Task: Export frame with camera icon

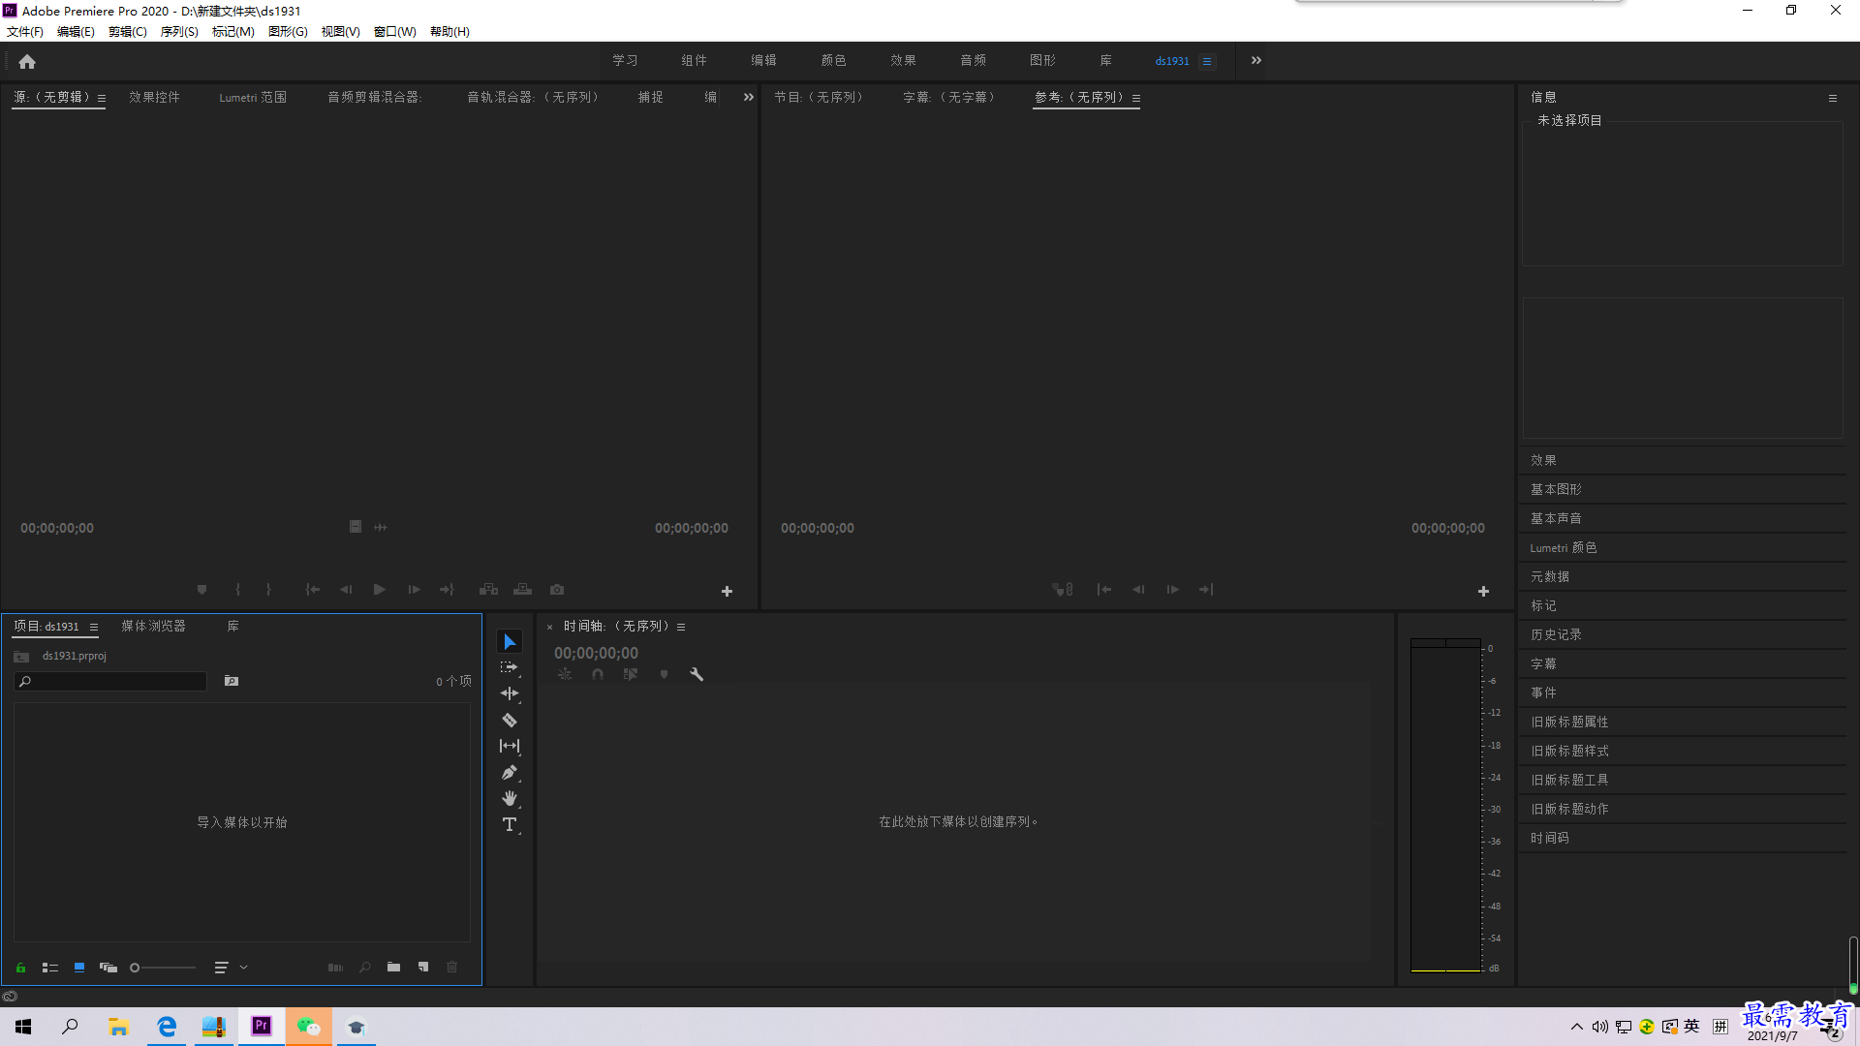Action: pyautogui.click(x=557, y=590)
